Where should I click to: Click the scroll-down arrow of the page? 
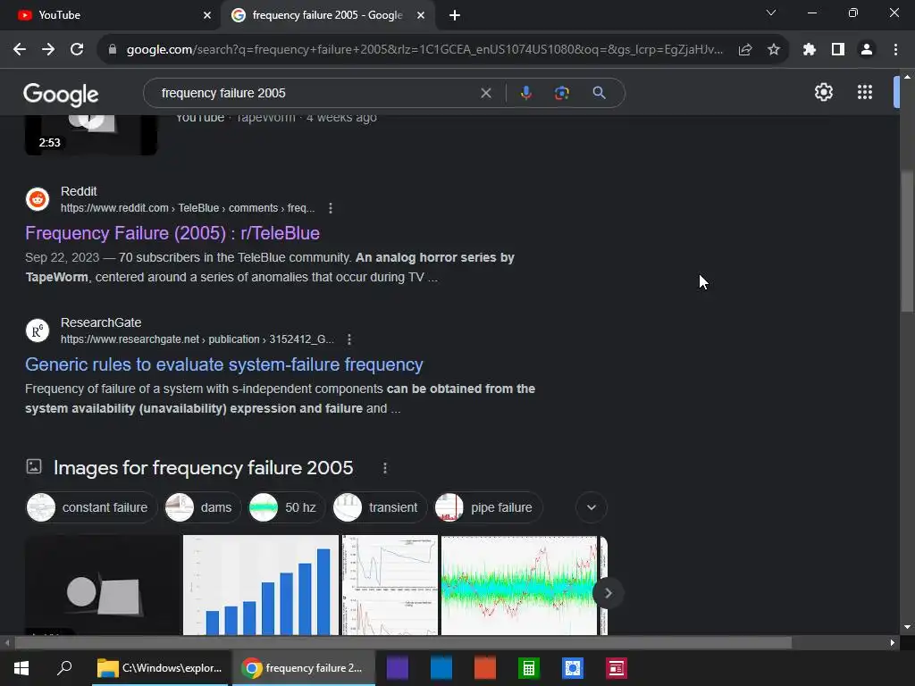(x=907, y=627)
